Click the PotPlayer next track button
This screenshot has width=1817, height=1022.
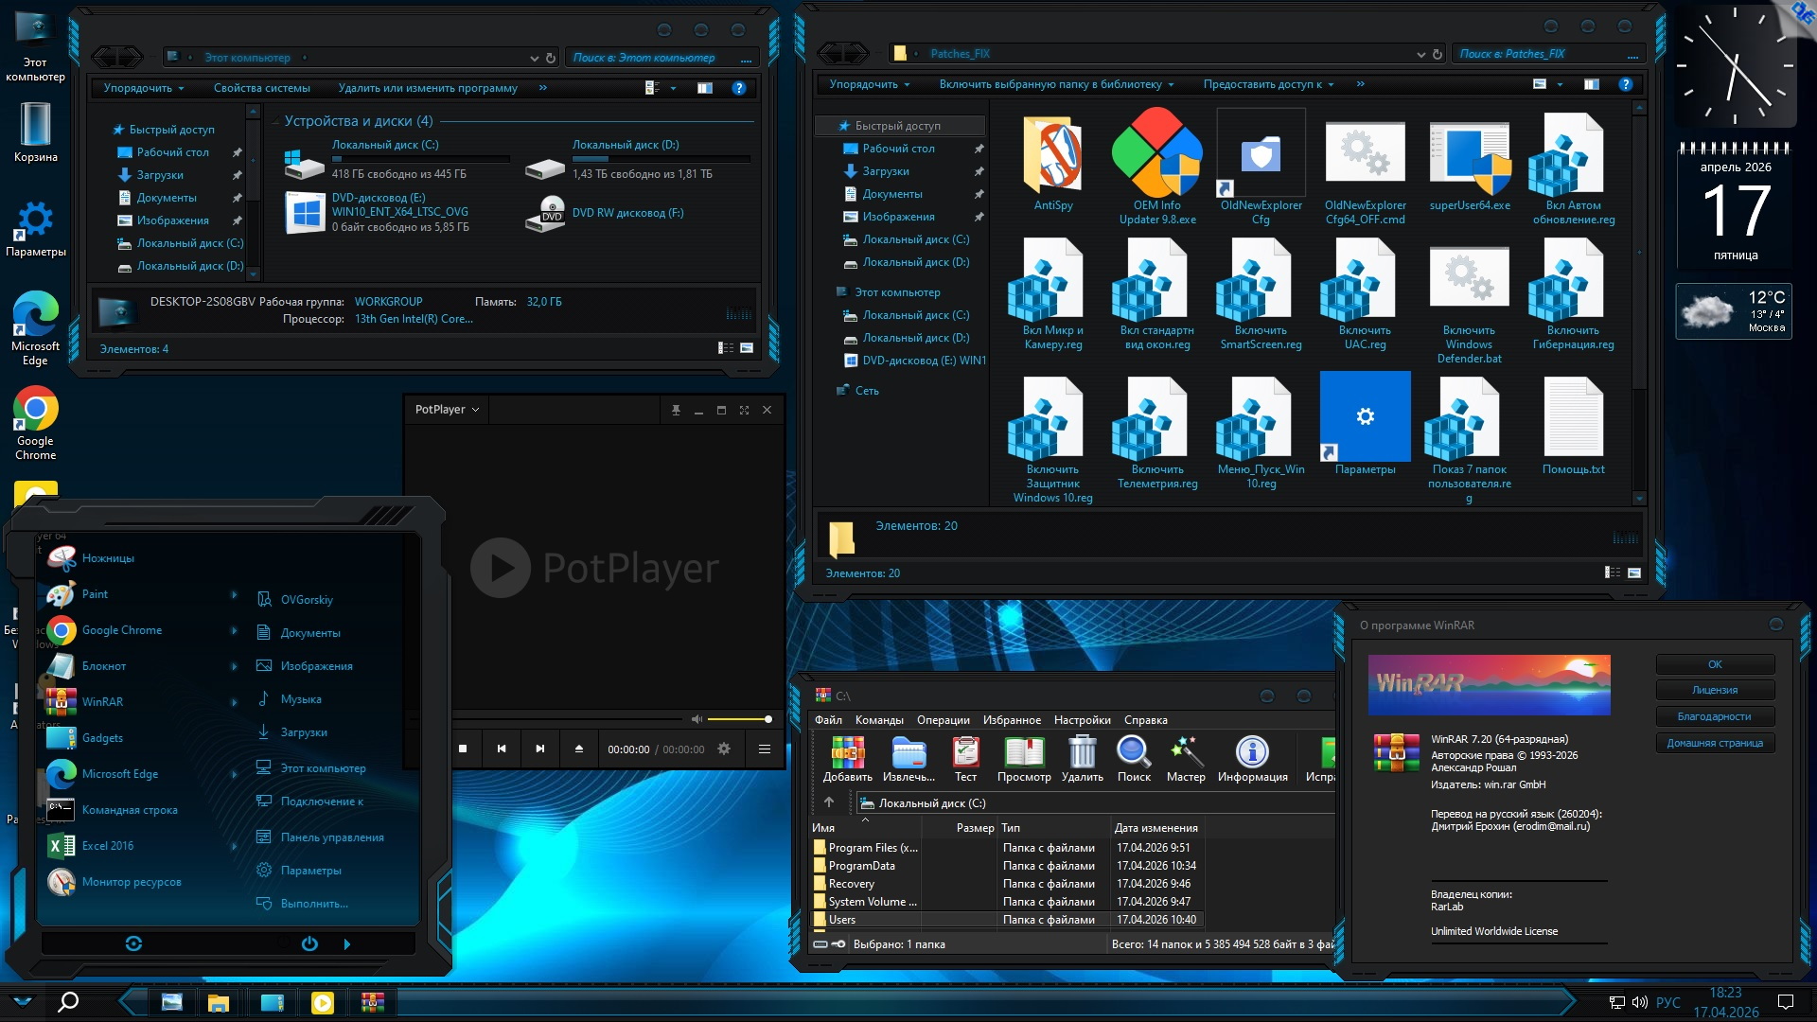(539, 749)
